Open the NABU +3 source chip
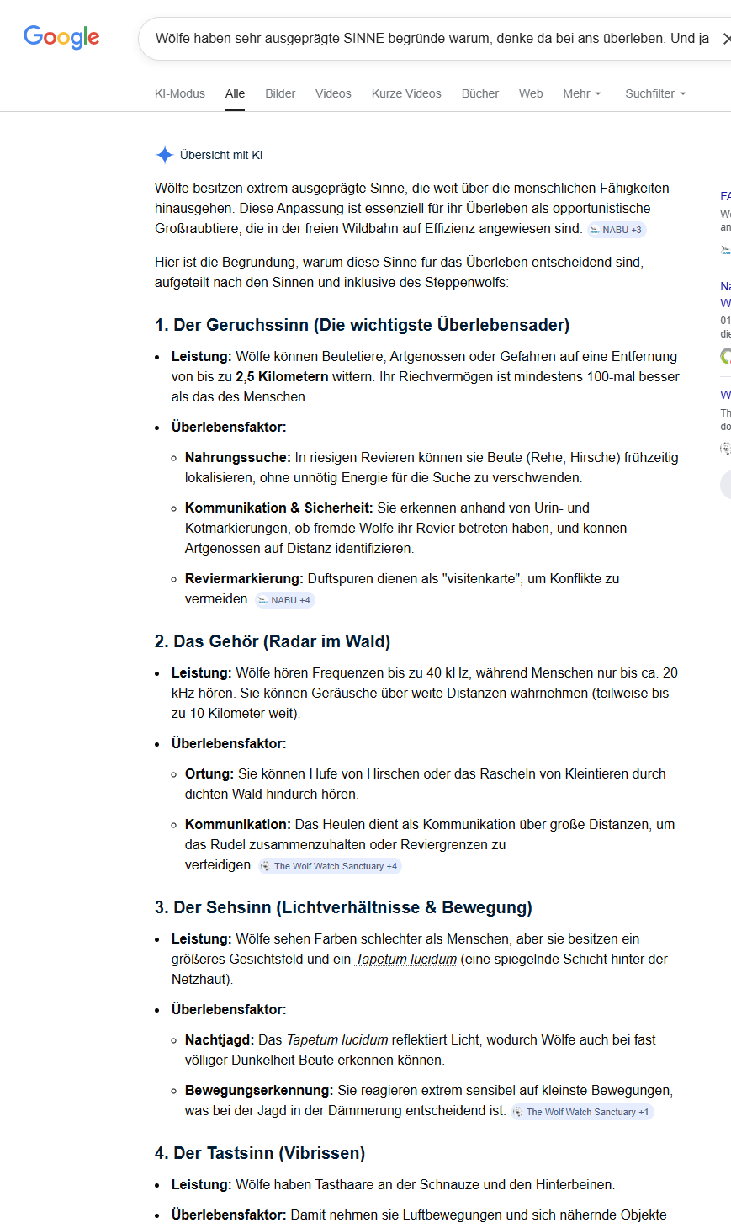 click(x=617, y=230)
